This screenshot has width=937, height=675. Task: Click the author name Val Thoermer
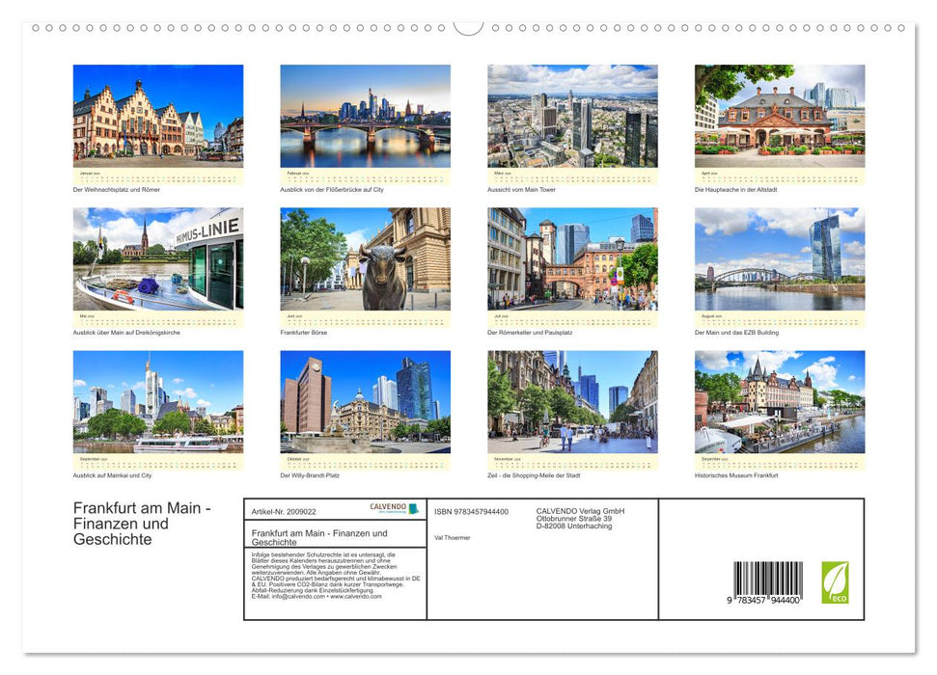pyautogui.click(x=452, y=537)
